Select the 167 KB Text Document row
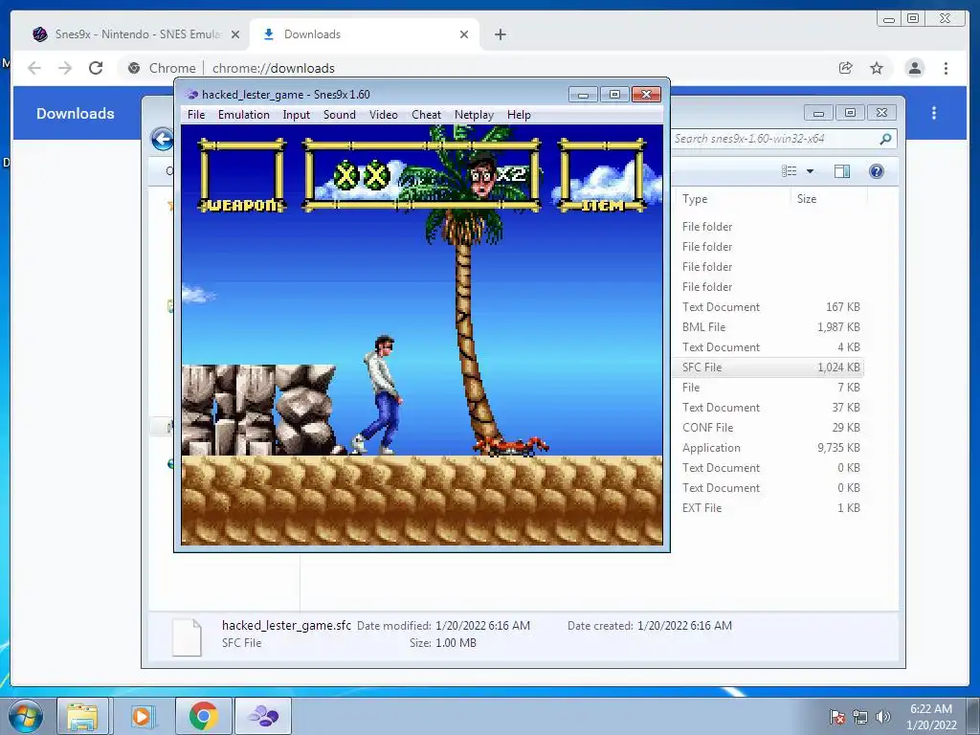The image size is (980, 735). coord(768,307)
